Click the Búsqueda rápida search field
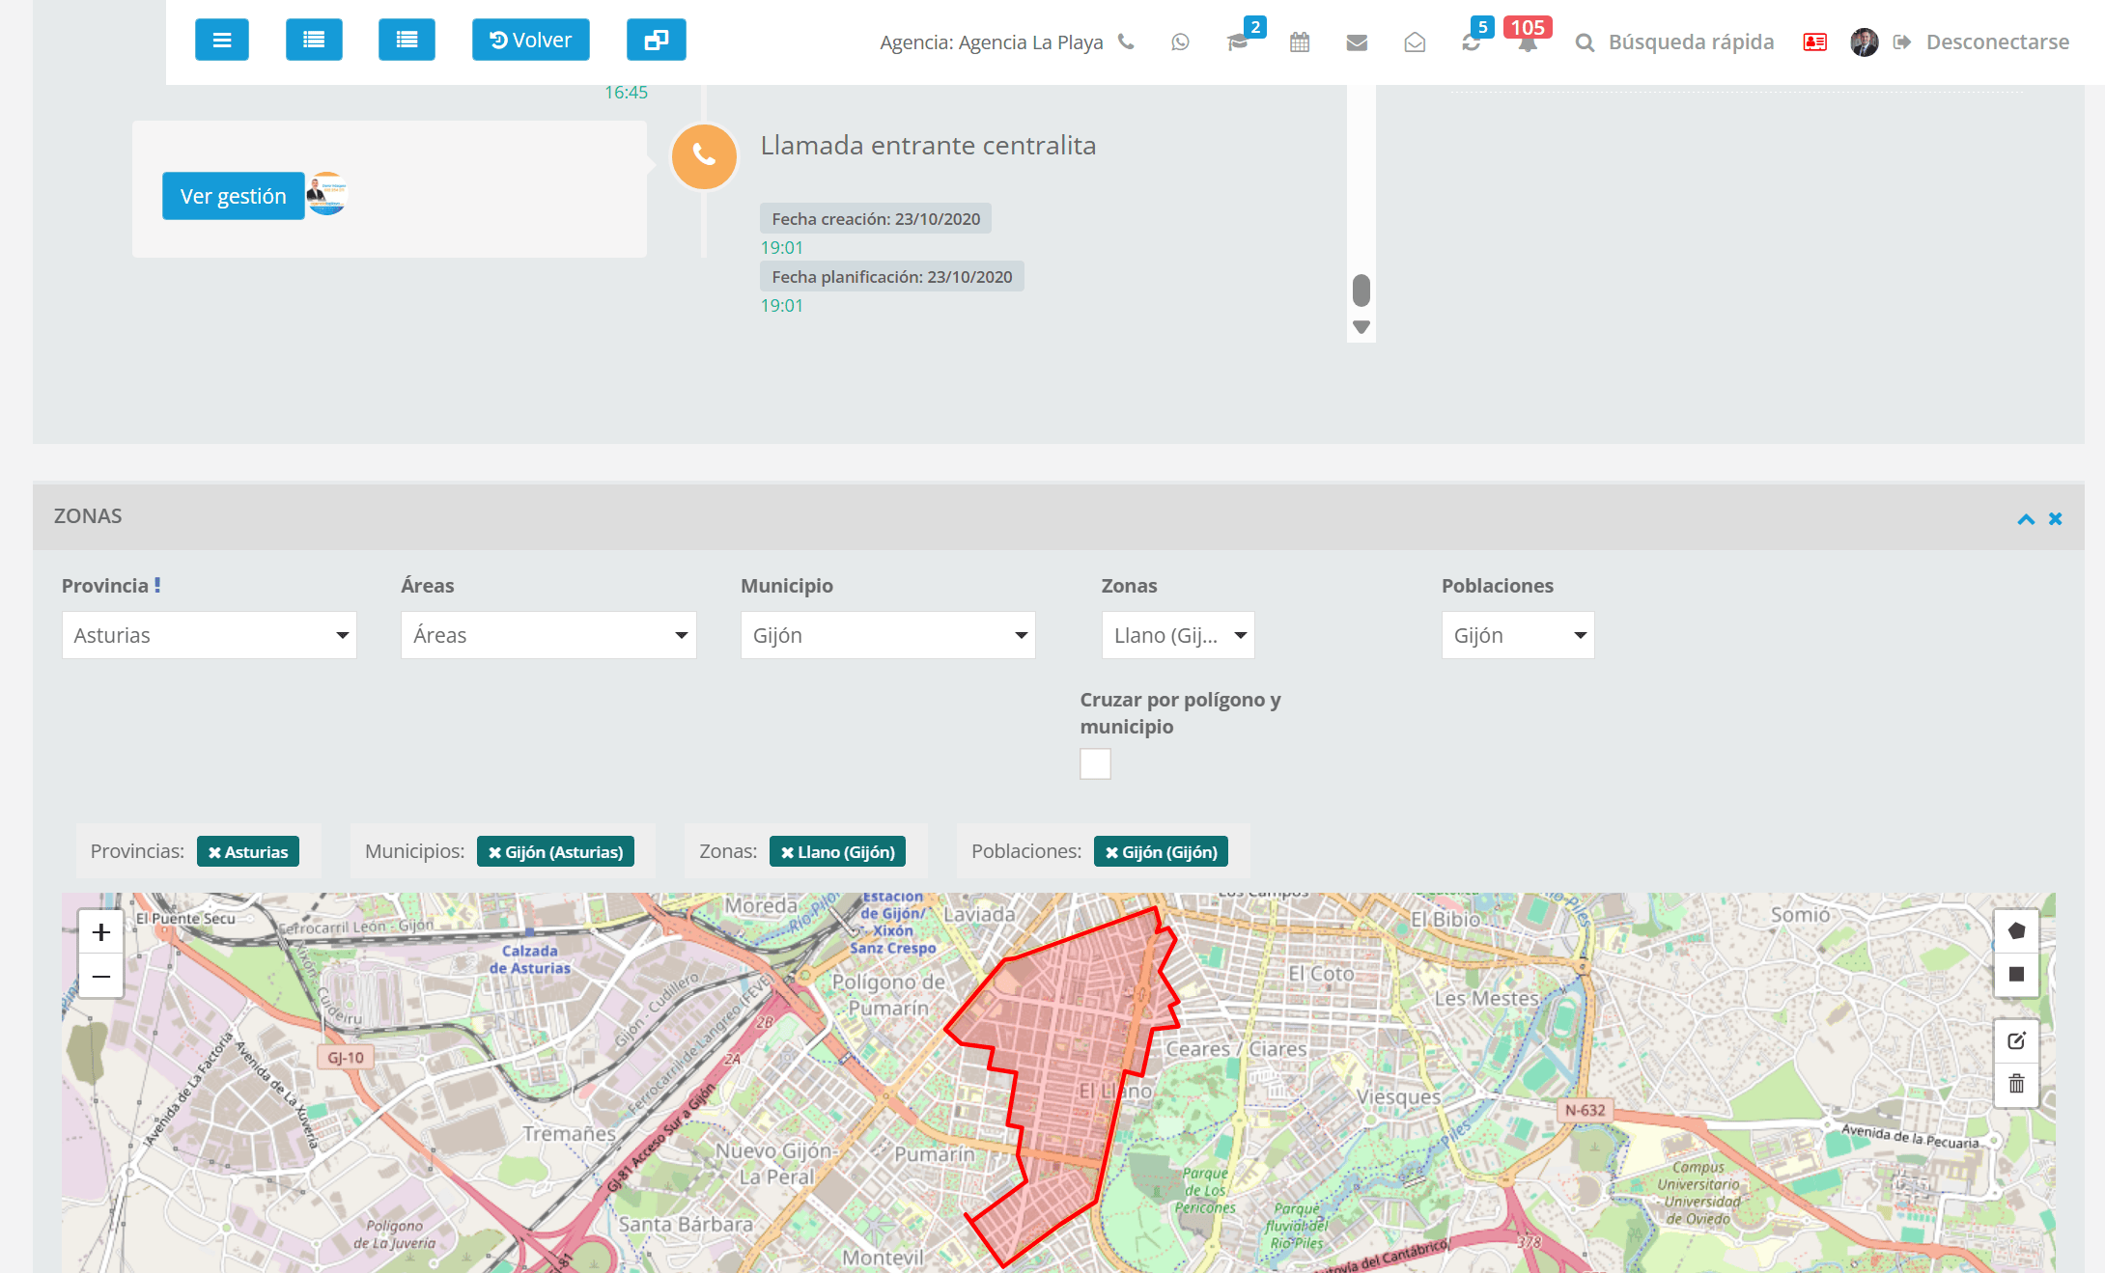This screenshot has height=1273, width=2105. click(x=1690, y=42)
